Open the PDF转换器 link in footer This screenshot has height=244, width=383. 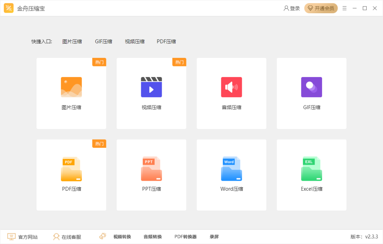point(185,237)
